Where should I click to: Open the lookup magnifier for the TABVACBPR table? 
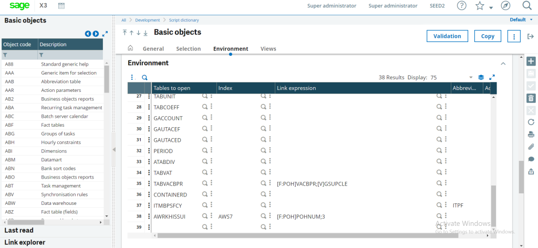[x=204, y=183]
